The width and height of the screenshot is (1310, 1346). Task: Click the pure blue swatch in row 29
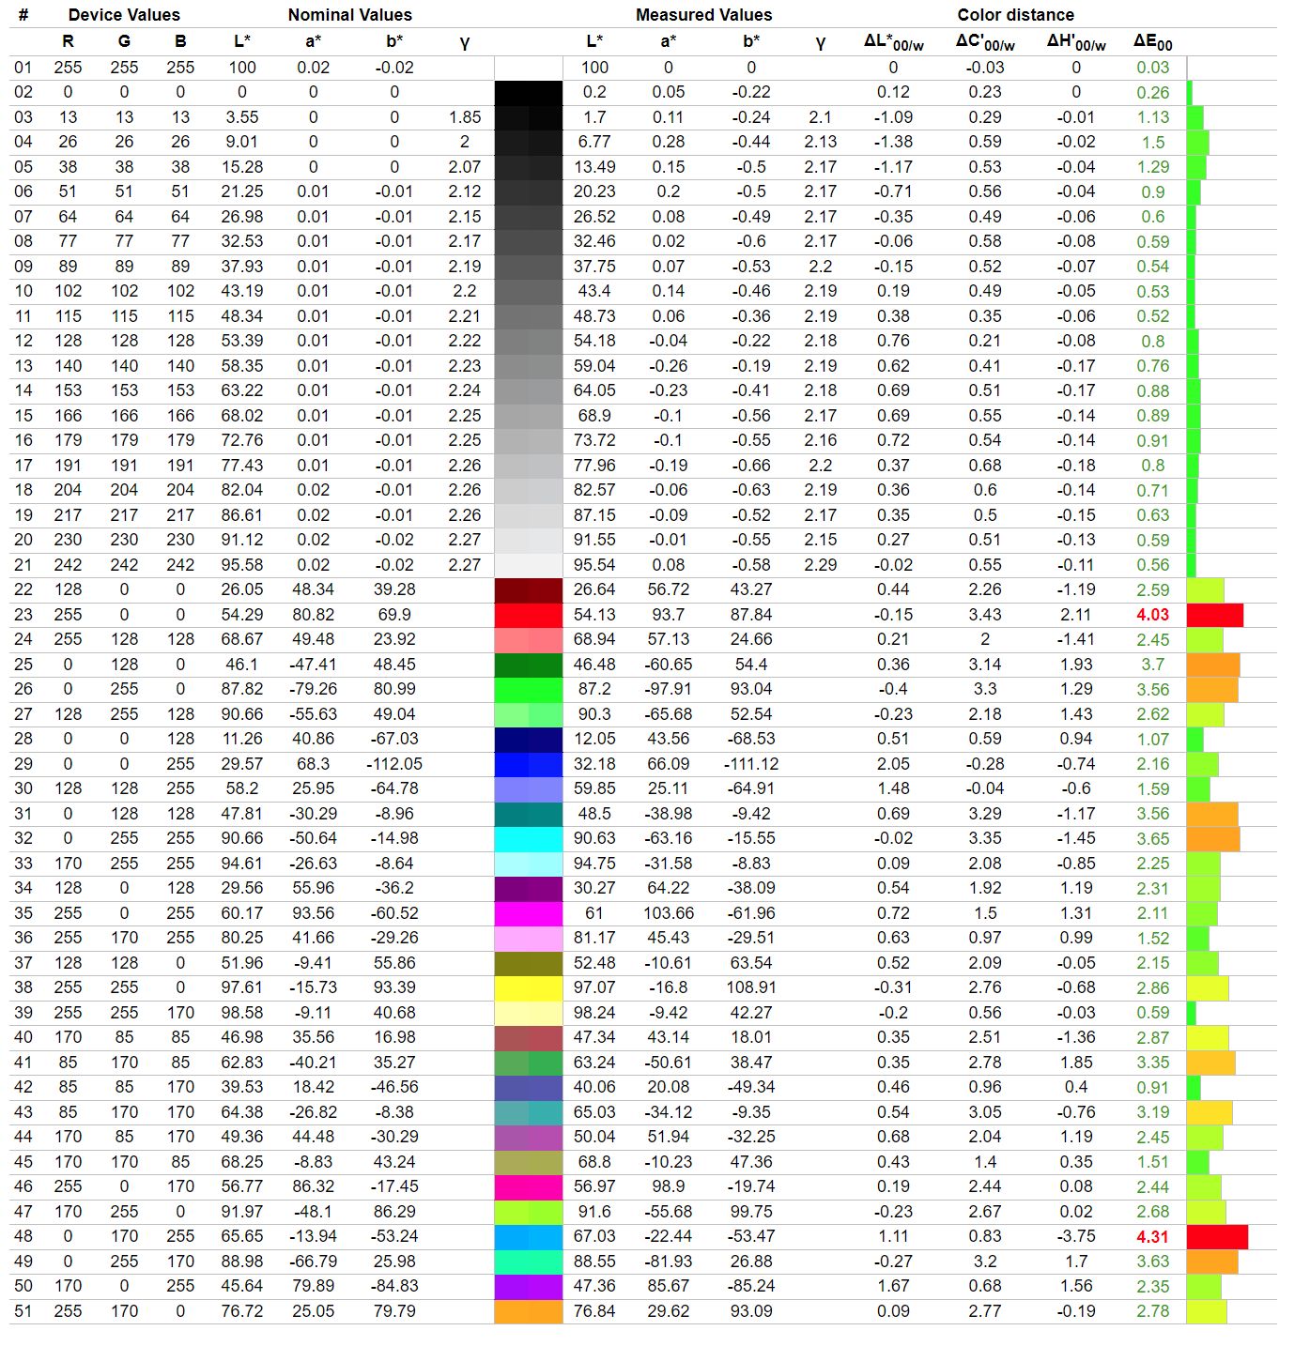click(528, 764)
